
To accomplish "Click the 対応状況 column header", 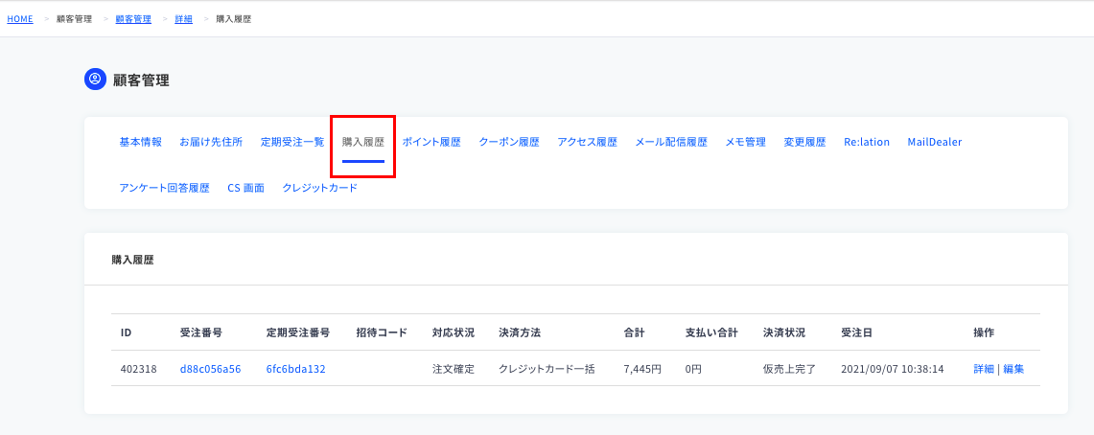I will [x=454, y=332].
